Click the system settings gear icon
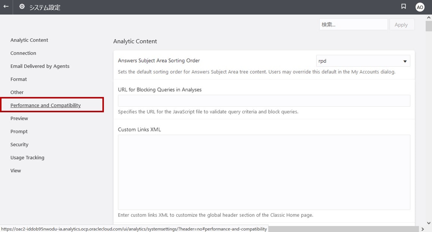 [22, 7]
